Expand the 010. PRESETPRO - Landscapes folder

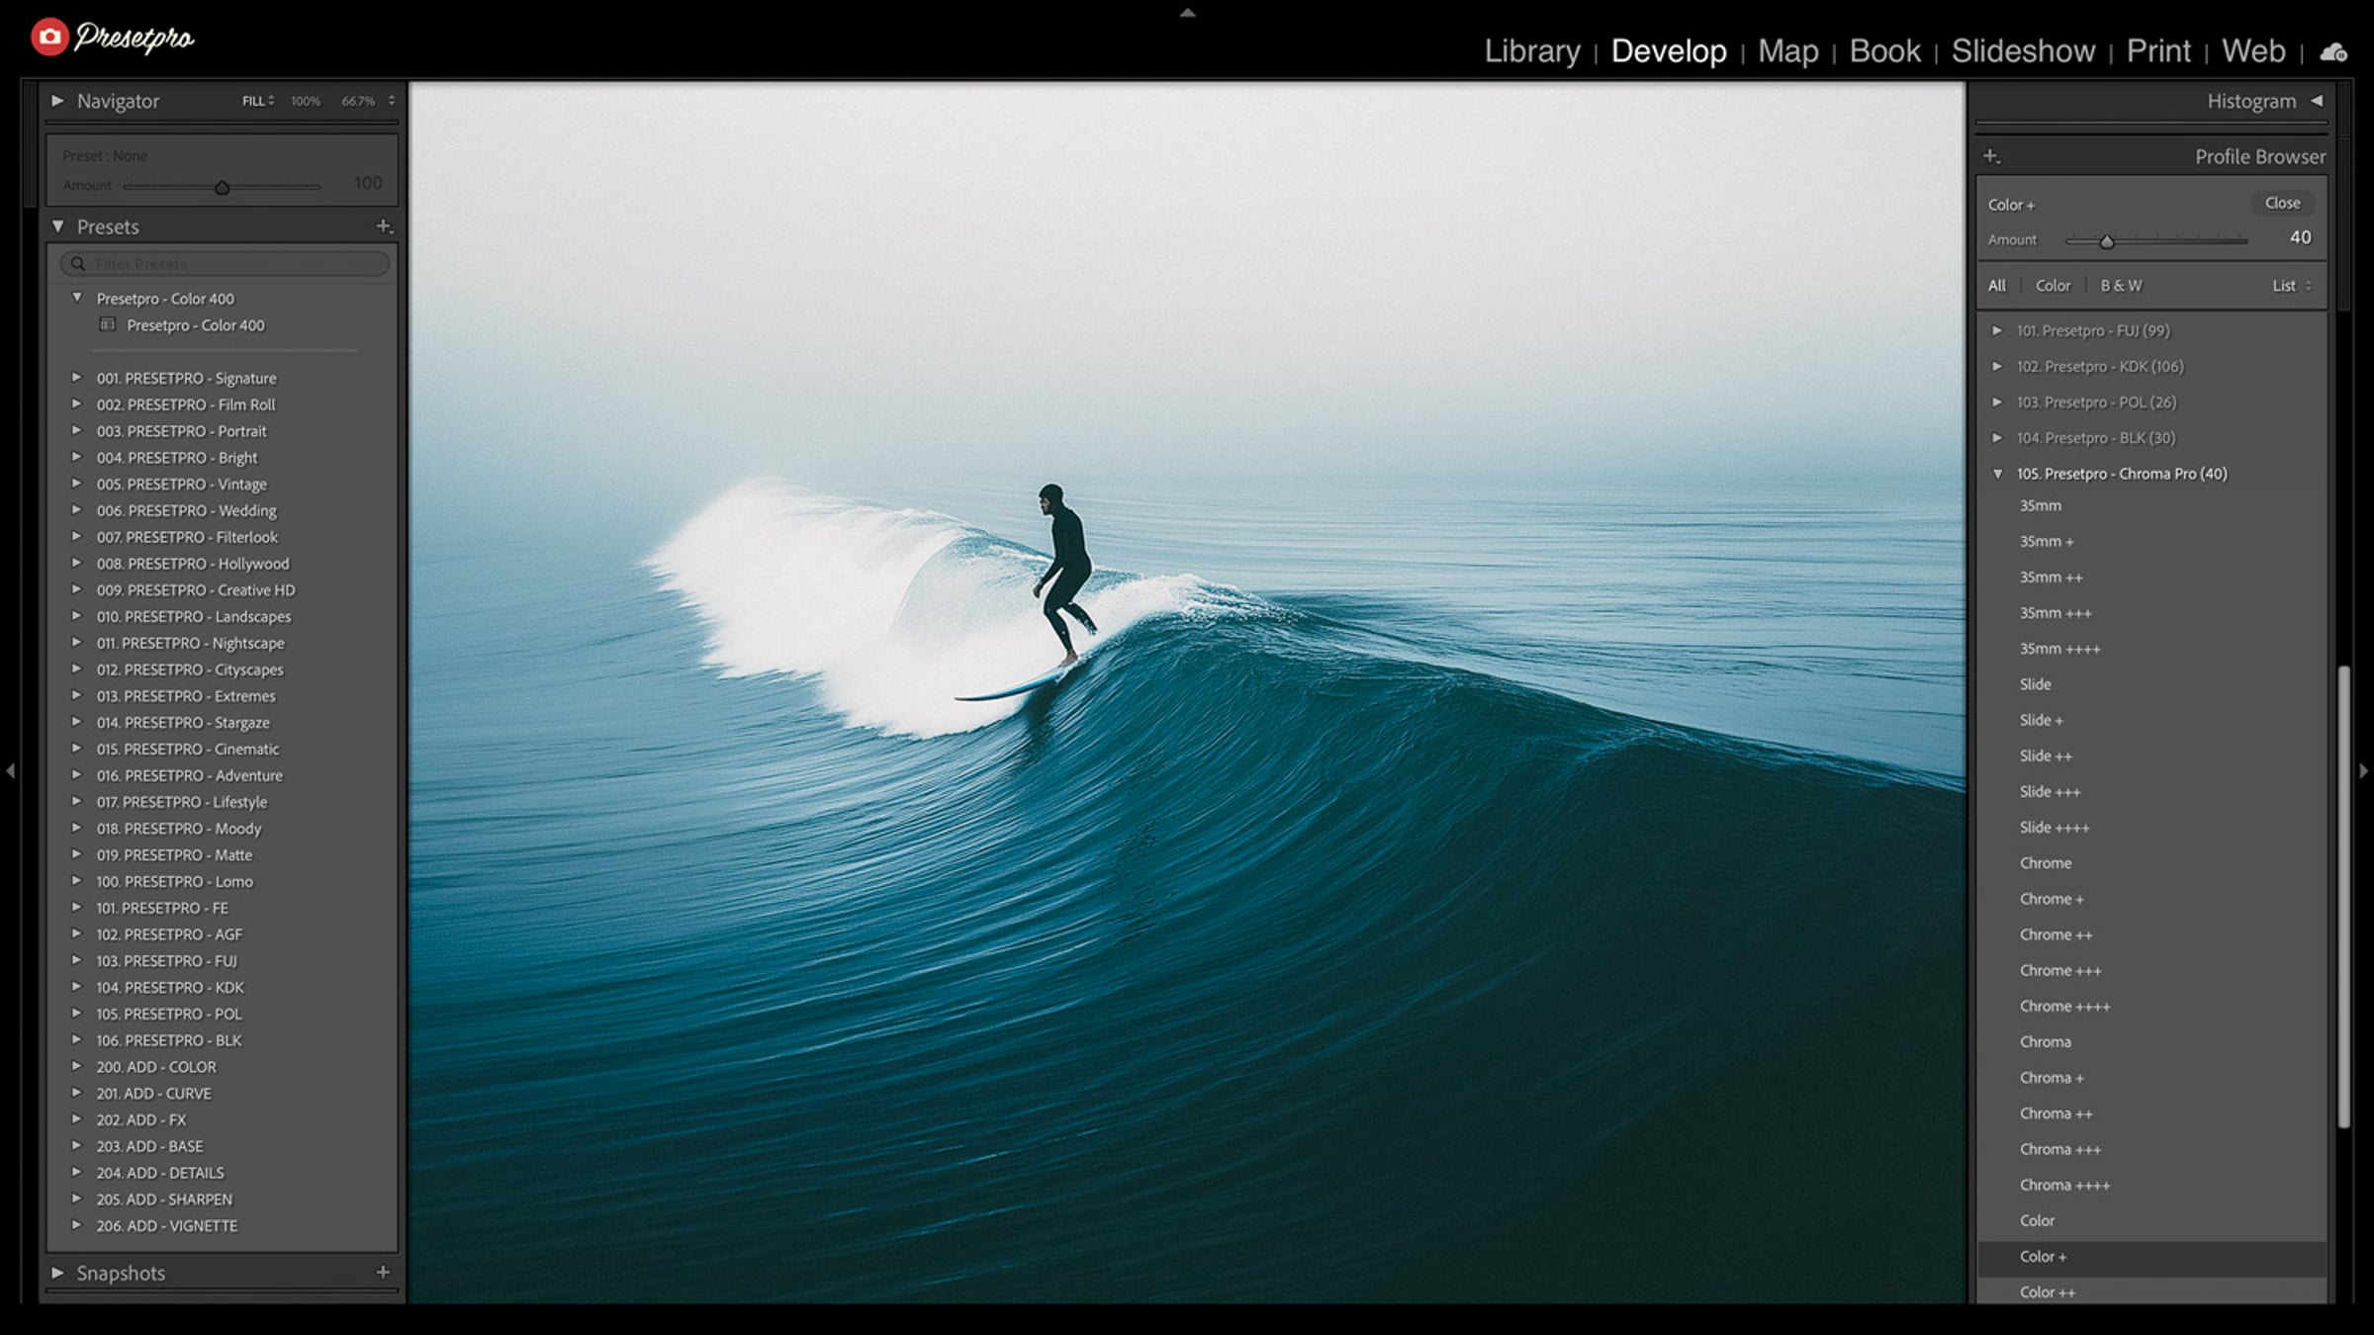76,615
